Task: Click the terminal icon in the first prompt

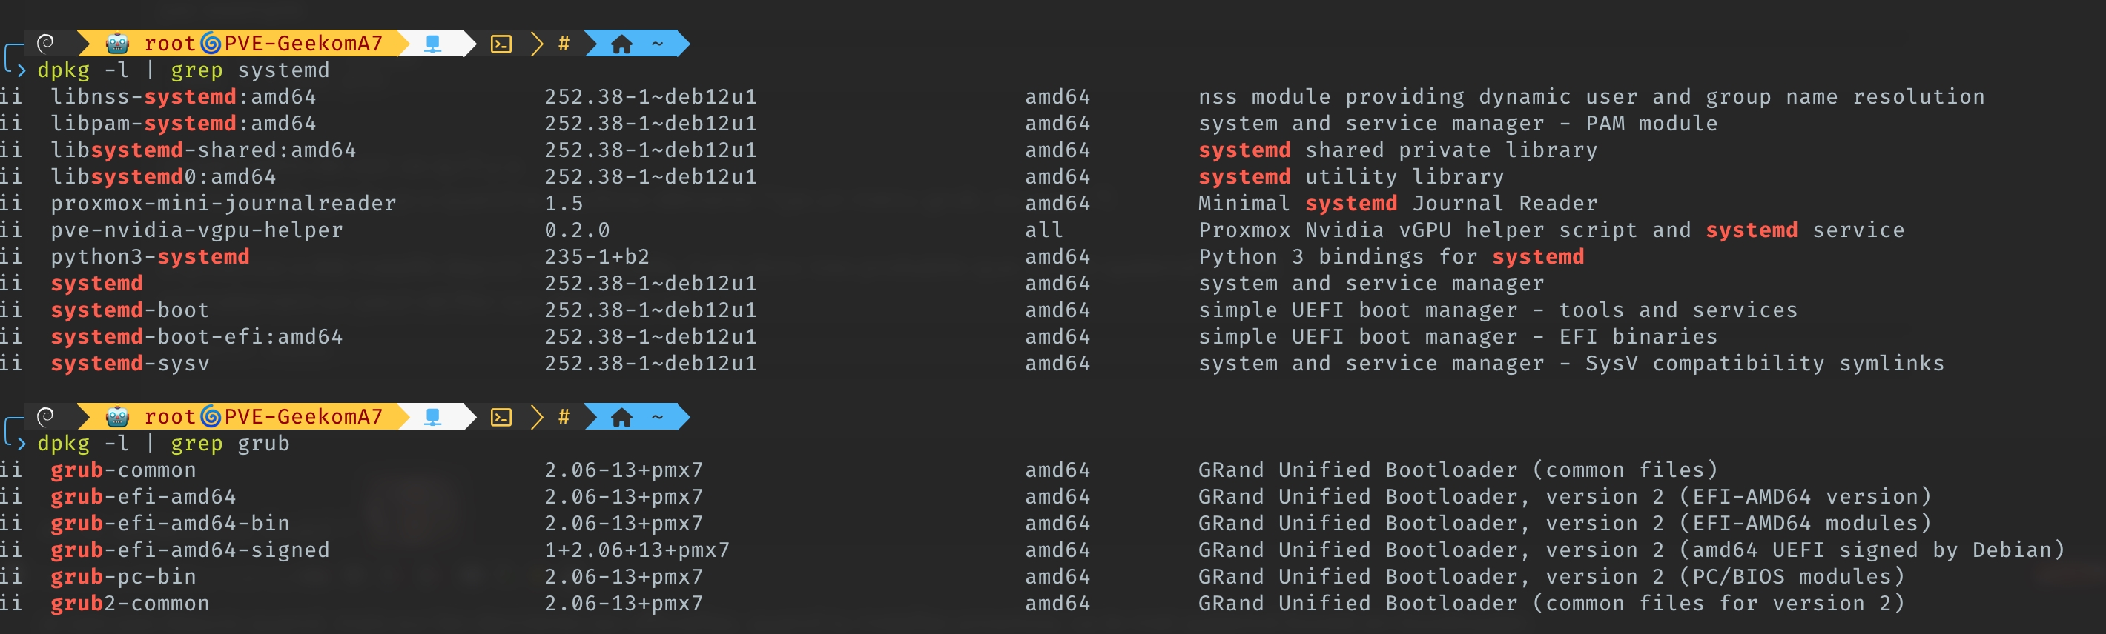Action: coord(501,44)
